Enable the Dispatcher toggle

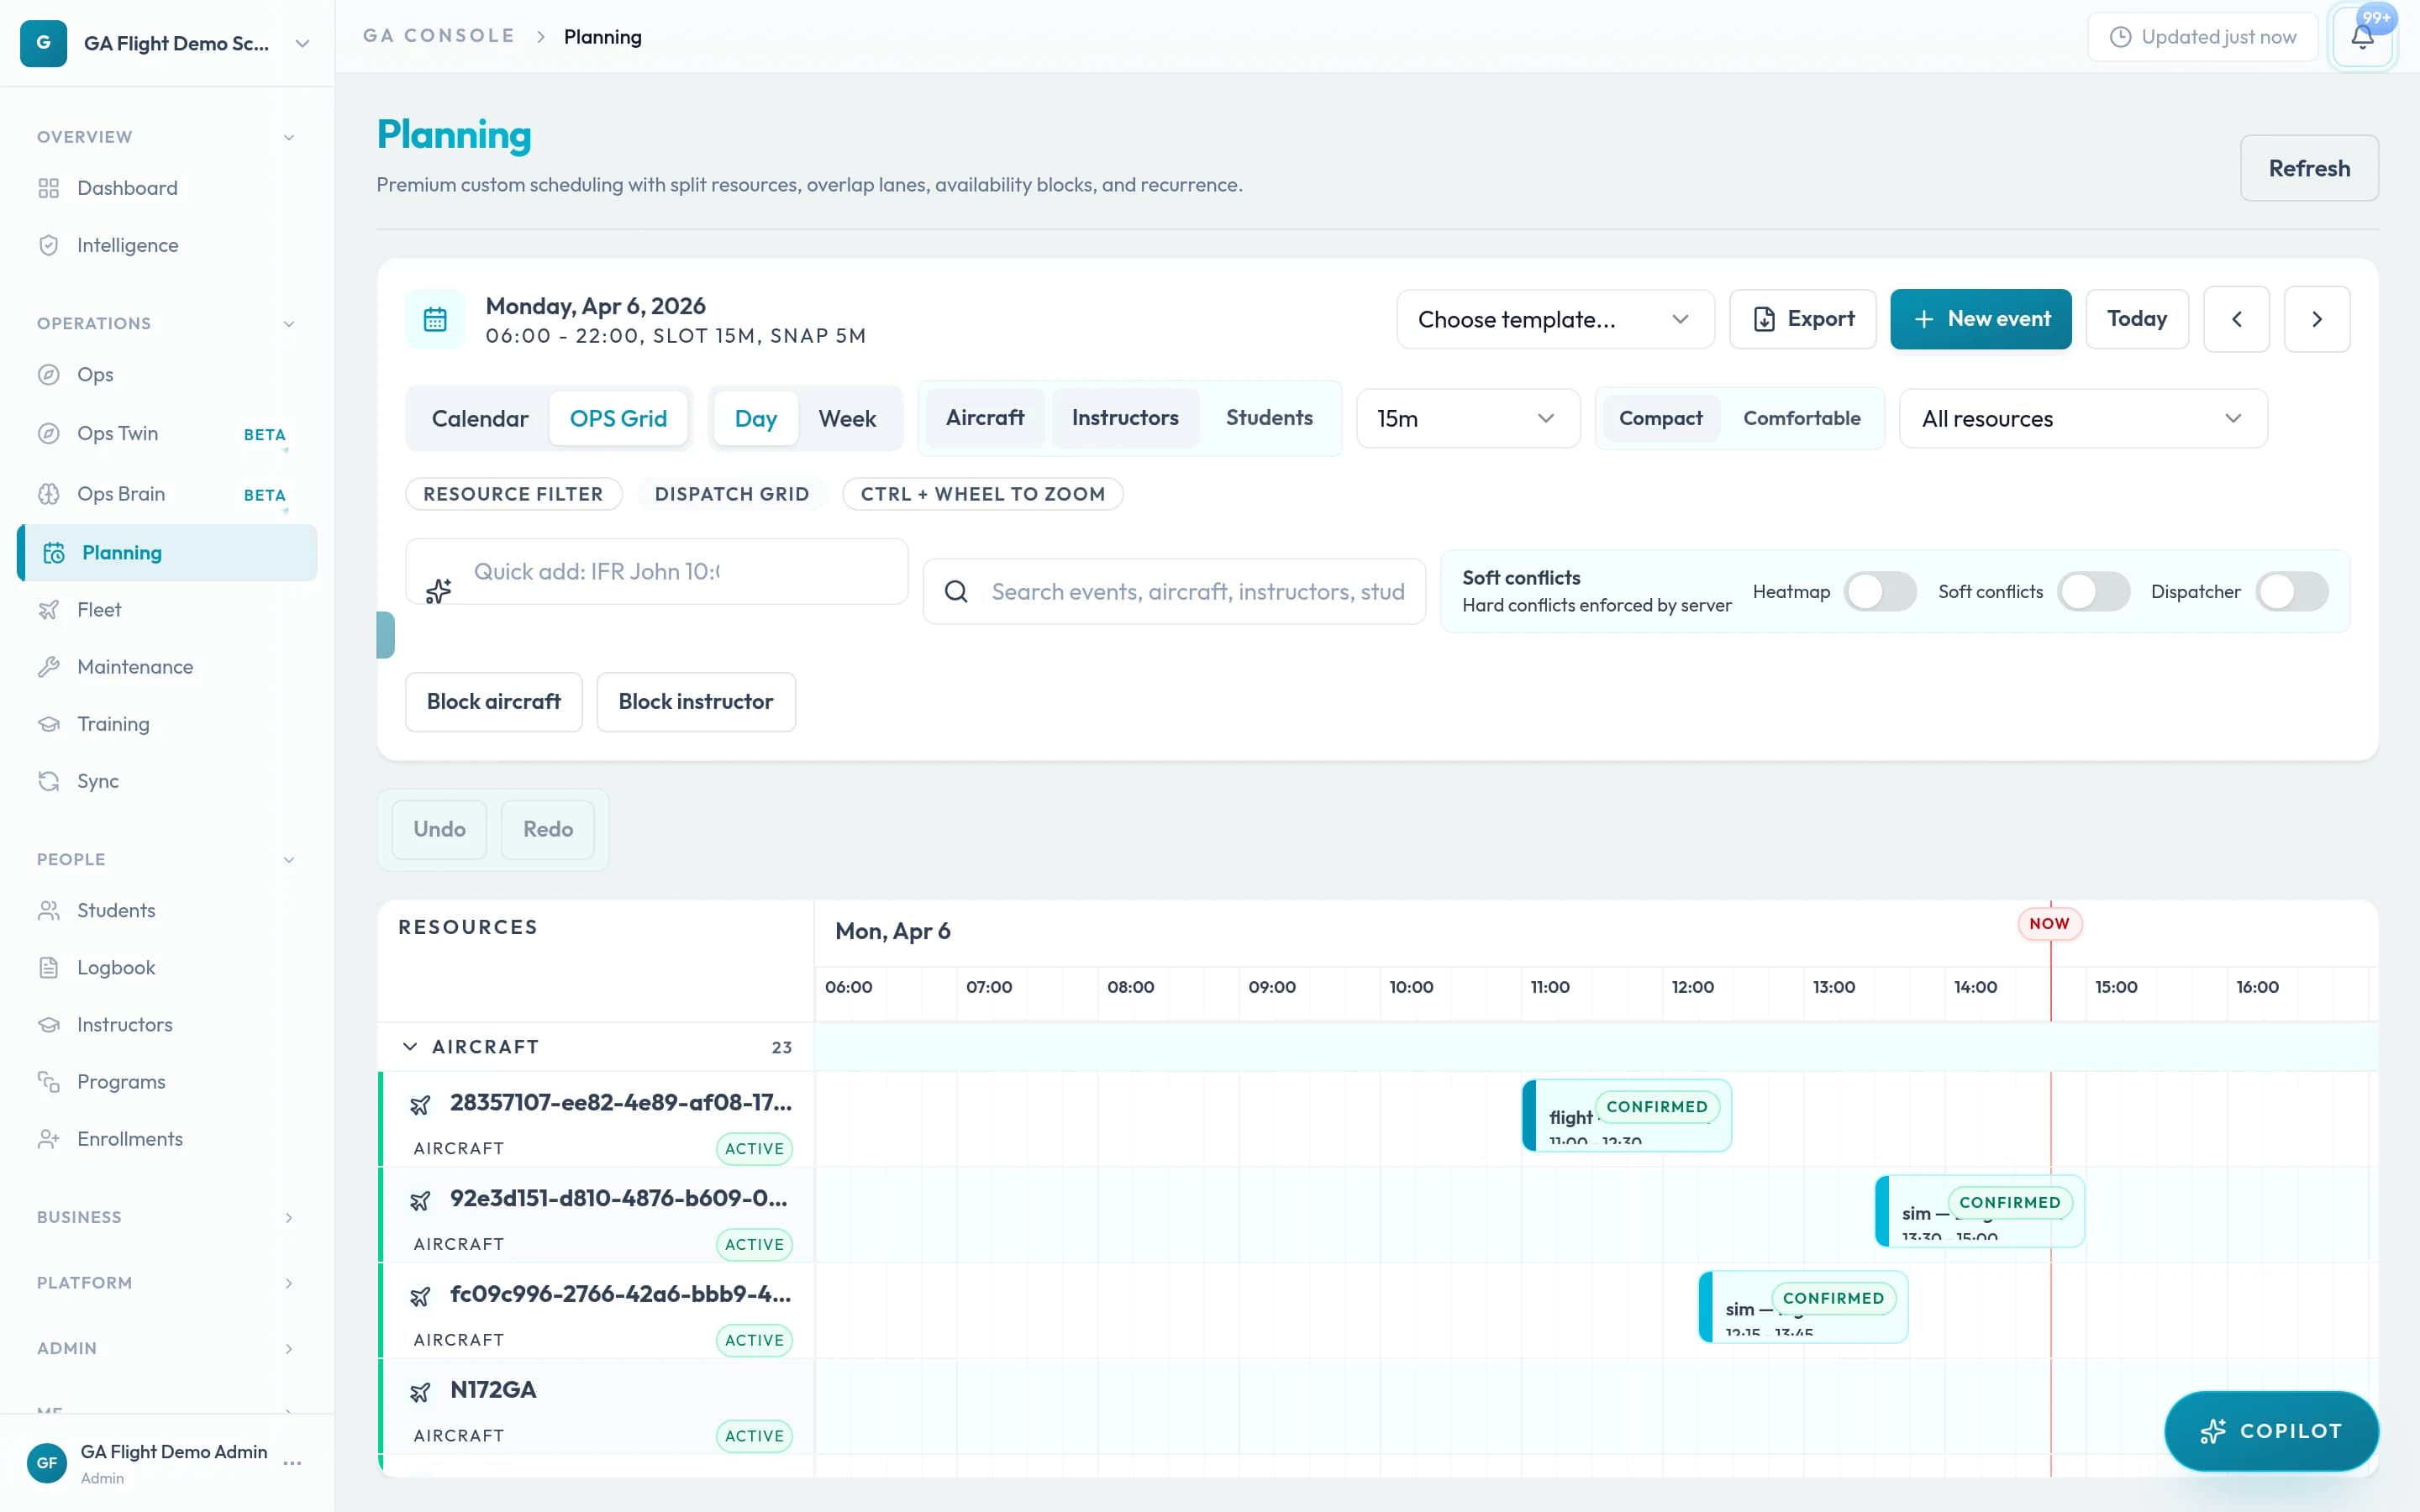(2292, 591)
